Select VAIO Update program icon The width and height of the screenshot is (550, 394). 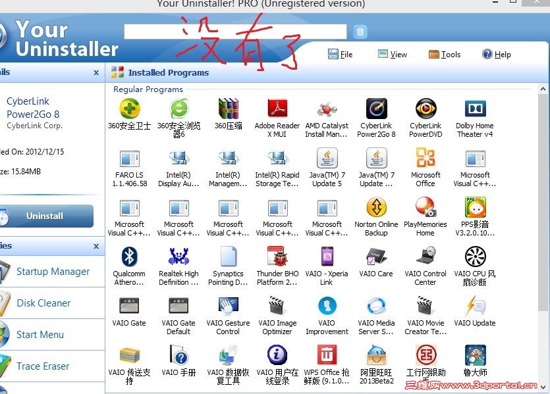(476, 306)
